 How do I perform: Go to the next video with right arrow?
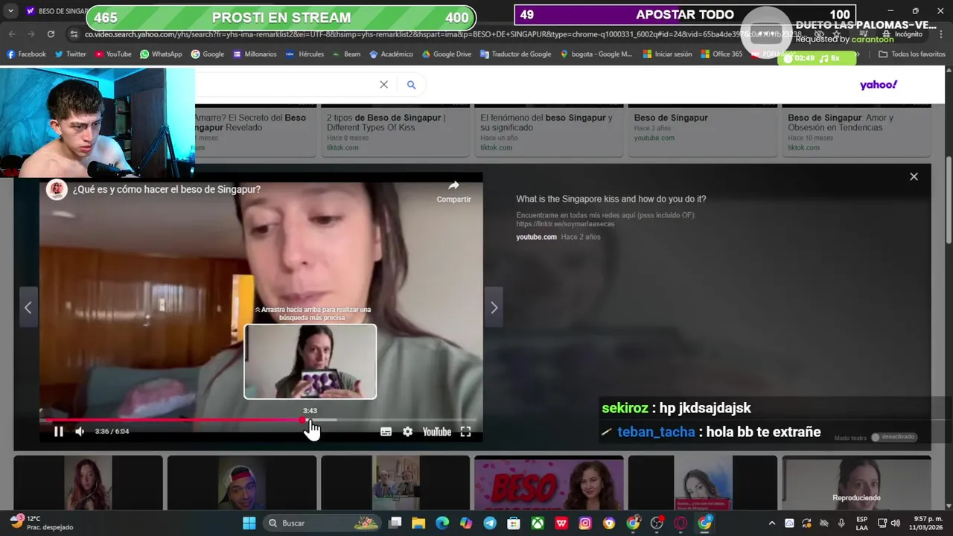(x=494, y=307)
